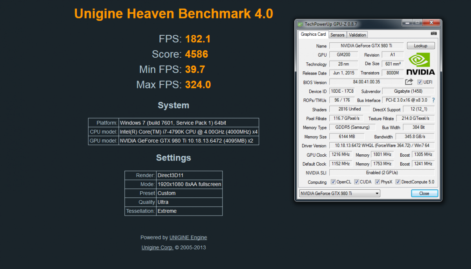Click the Memory Size field 6144 MB

347,137
